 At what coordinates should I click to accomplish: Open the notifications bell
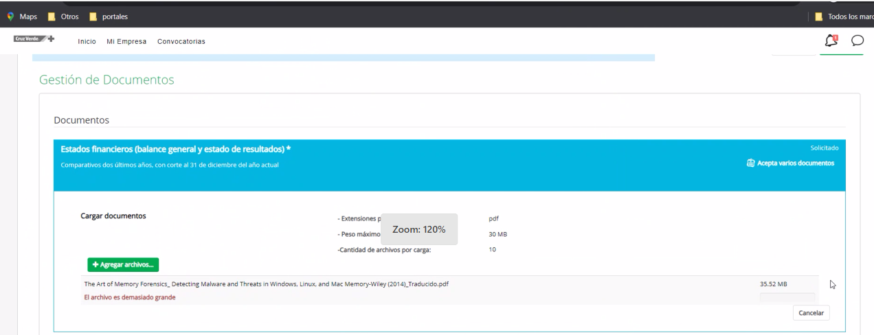tap(832, 41)
